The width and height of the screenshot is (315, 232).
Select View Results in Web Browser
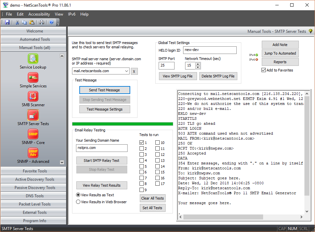pyautogui.click(x=78, y=202)
